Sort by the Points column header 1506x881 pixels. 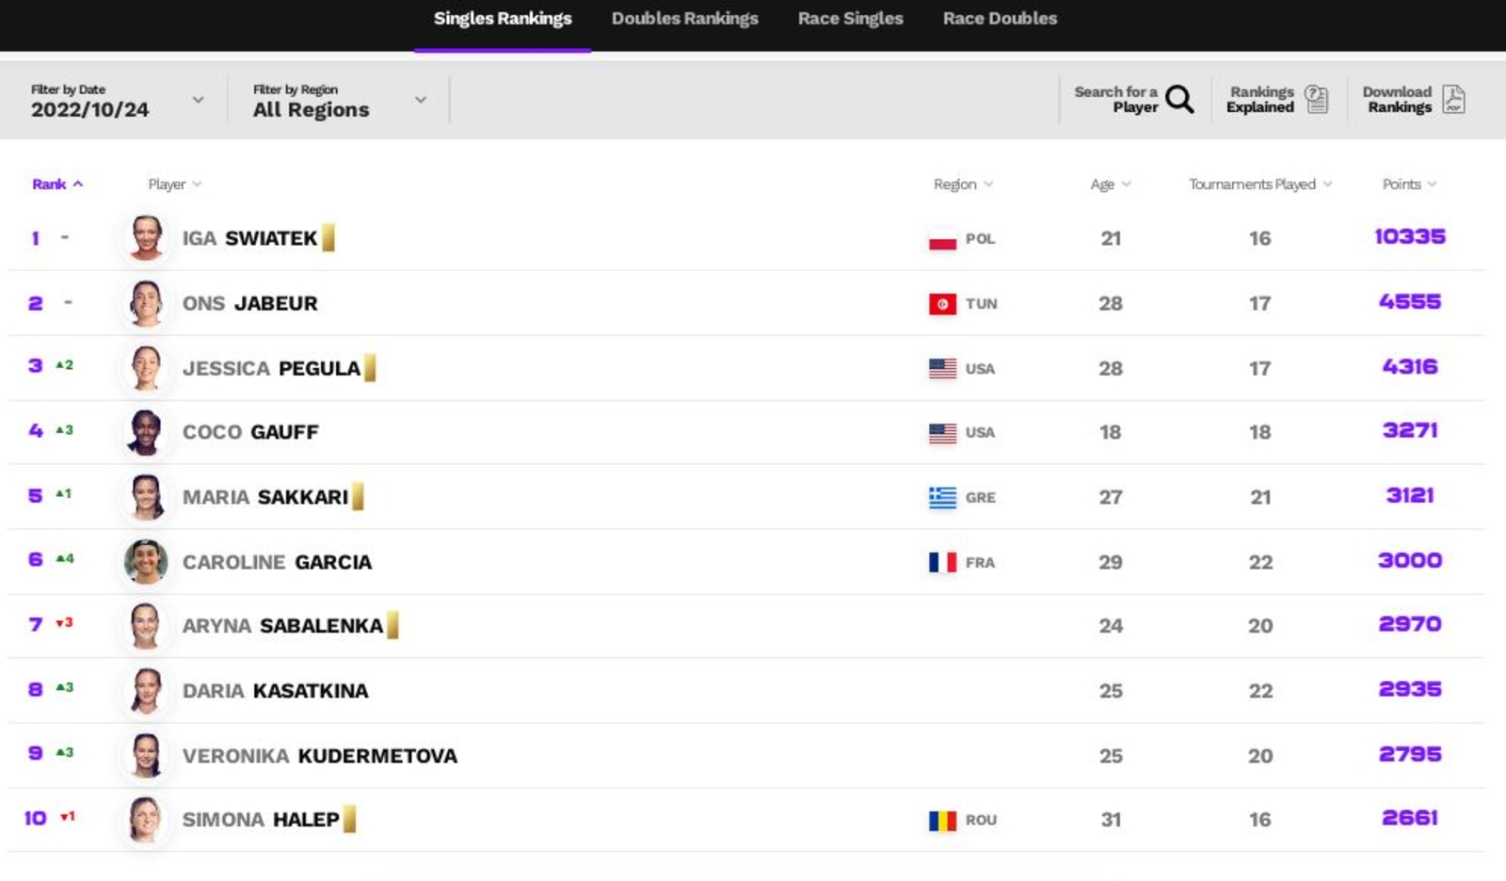click(x=1409, y=184)
